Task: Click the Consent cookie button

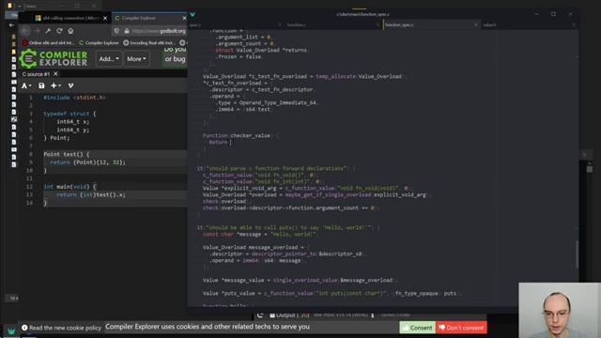Action: pos(417,328)
